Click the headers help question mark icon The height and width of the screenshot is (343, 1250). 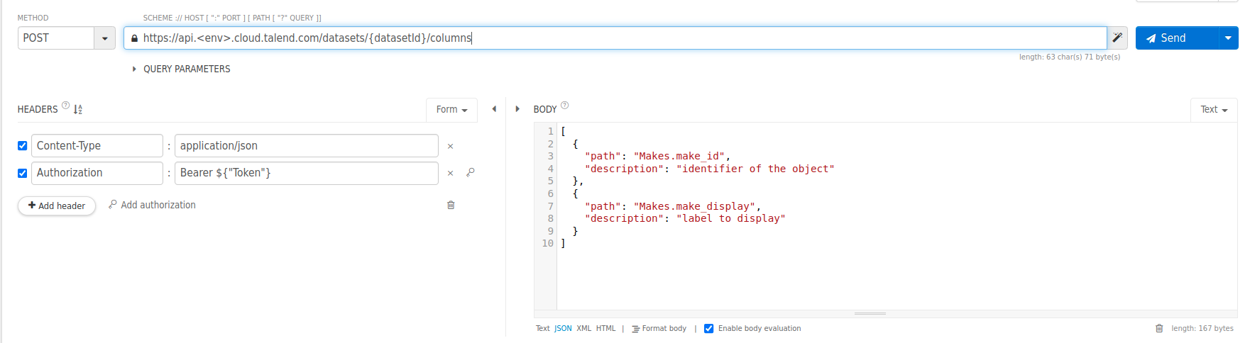66,106
